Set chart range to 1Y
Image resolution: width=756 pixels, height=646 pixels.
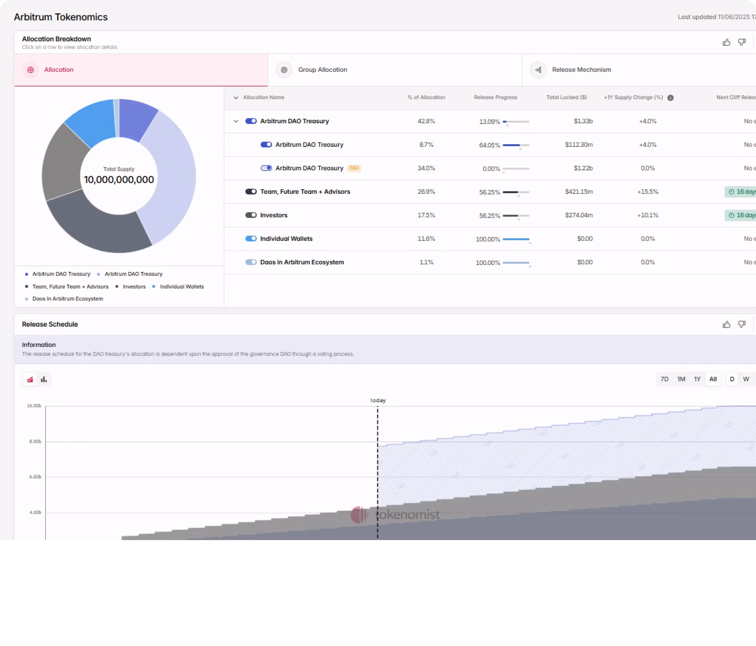point(697,379)
